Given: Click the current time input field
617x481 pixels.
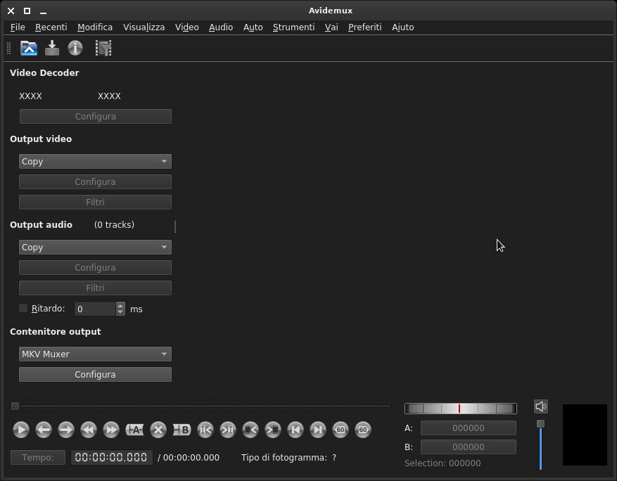Looking at the screenshot, I should [111, 457].
